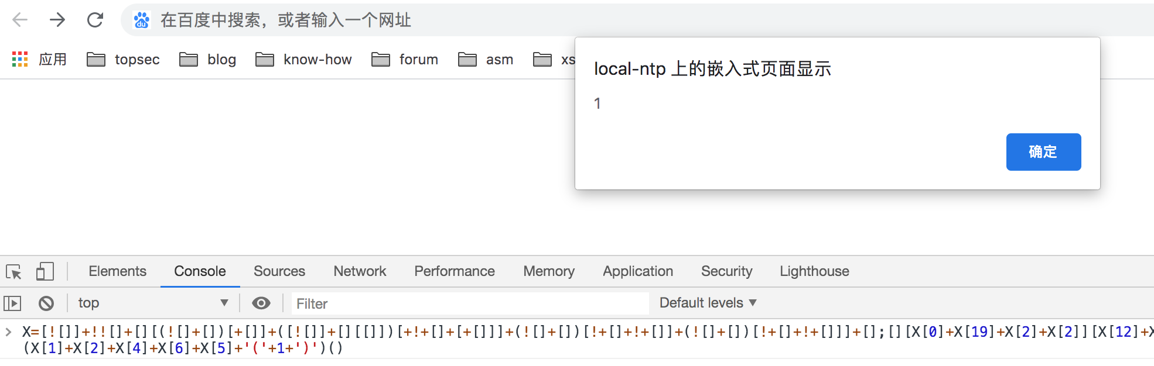
Task: Click the console Filter input field
Action: point(470,303)
